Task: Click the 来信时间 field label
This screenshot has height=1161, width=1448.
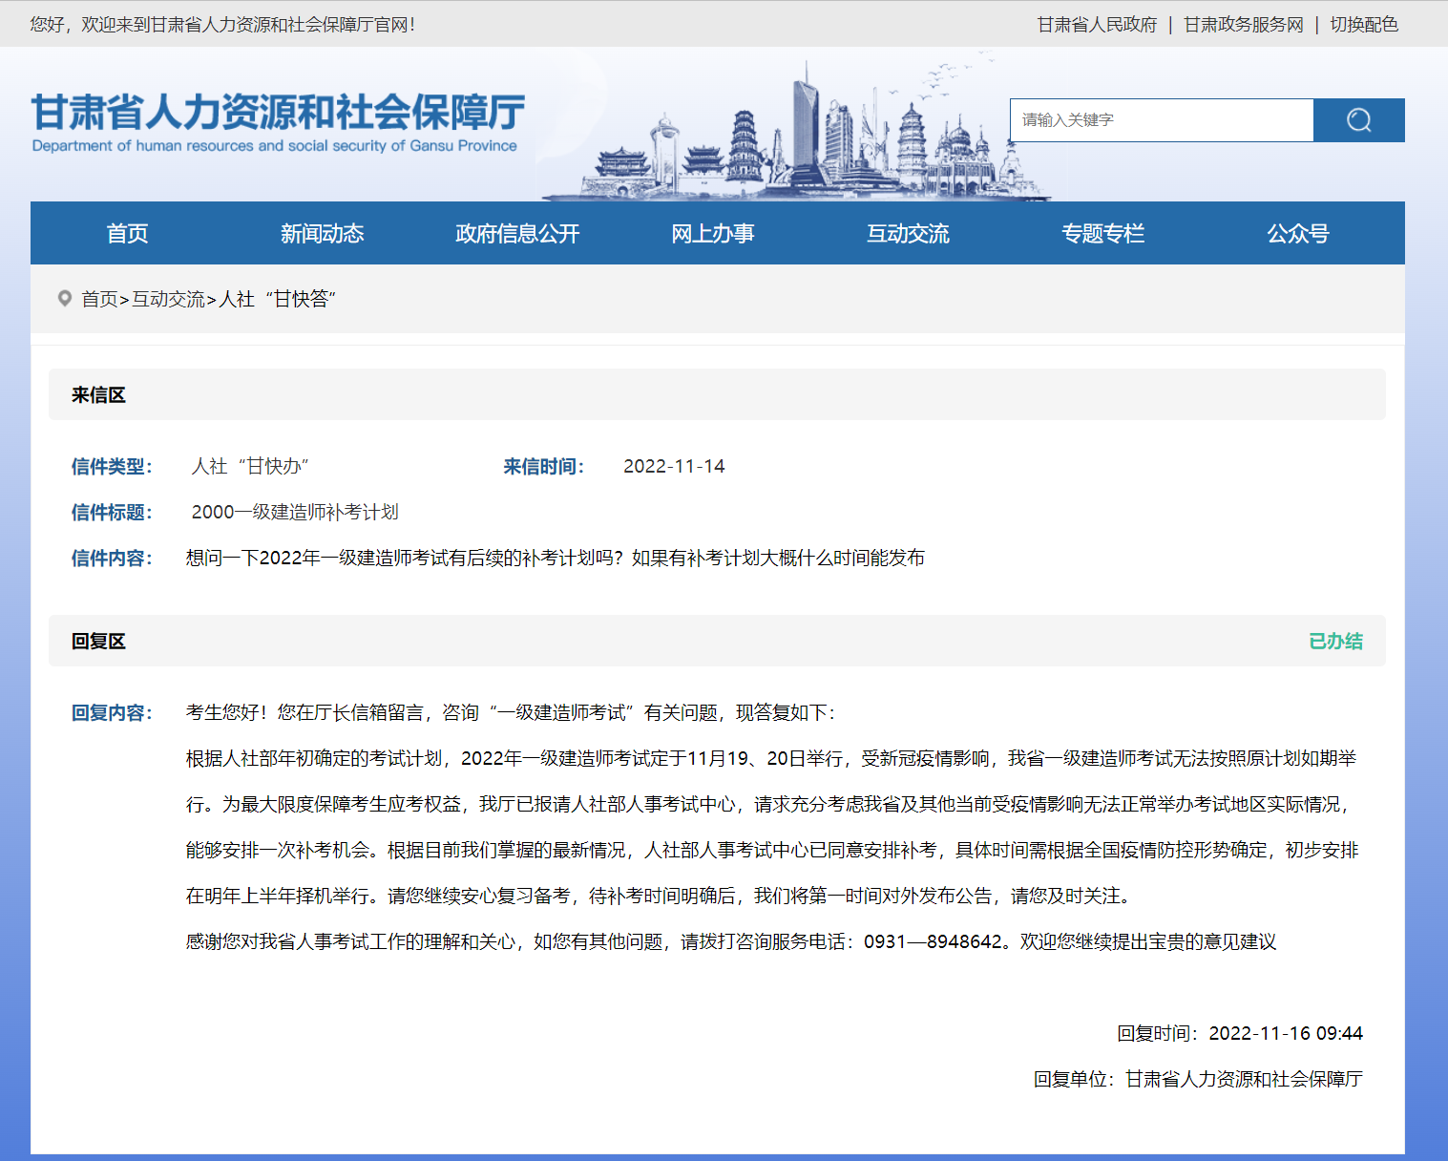Action: (544, 466)
